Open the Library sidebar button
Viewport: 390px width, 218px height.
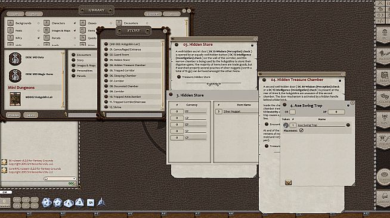point(383,198)
